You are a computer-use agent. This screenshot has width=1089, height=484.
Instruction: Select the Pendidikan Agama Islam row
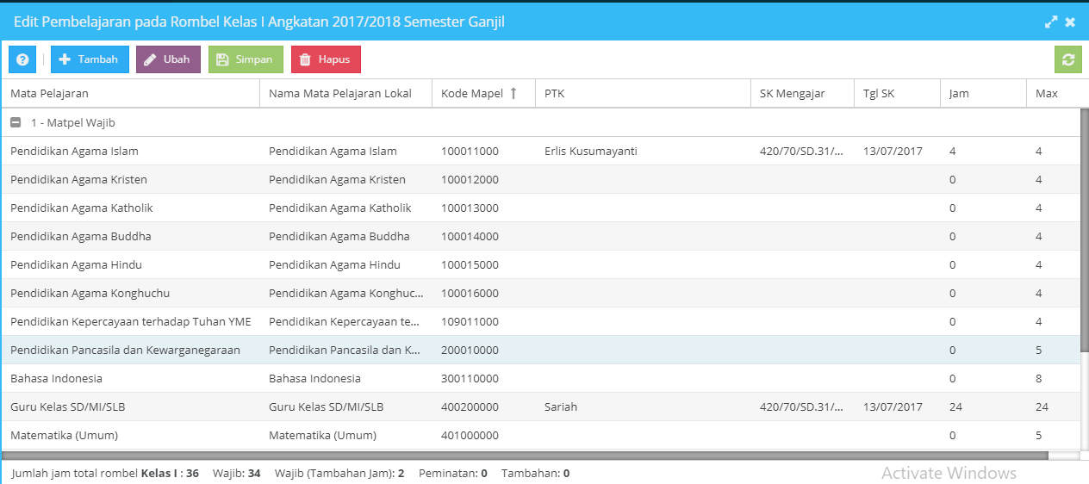tap(540, 151)
